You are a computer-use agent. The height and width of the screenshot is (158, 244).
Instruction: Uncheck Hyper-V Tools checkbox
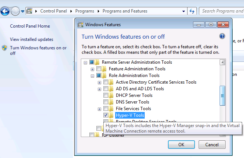[x=106, y=115]
